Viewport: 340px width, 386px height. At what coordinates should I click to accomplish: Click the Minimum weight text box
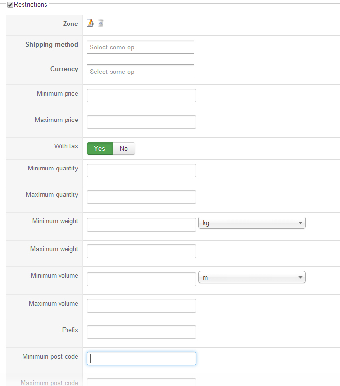141,225
